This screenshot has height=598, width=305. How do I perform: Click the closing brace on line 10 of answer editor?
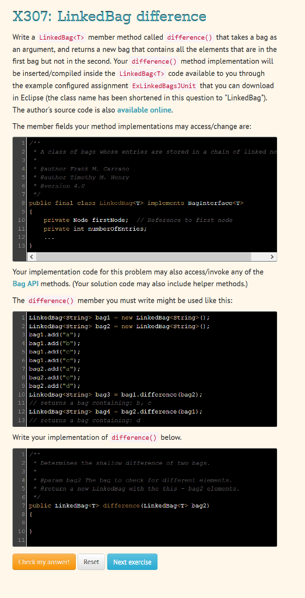(x=30, y=531)
